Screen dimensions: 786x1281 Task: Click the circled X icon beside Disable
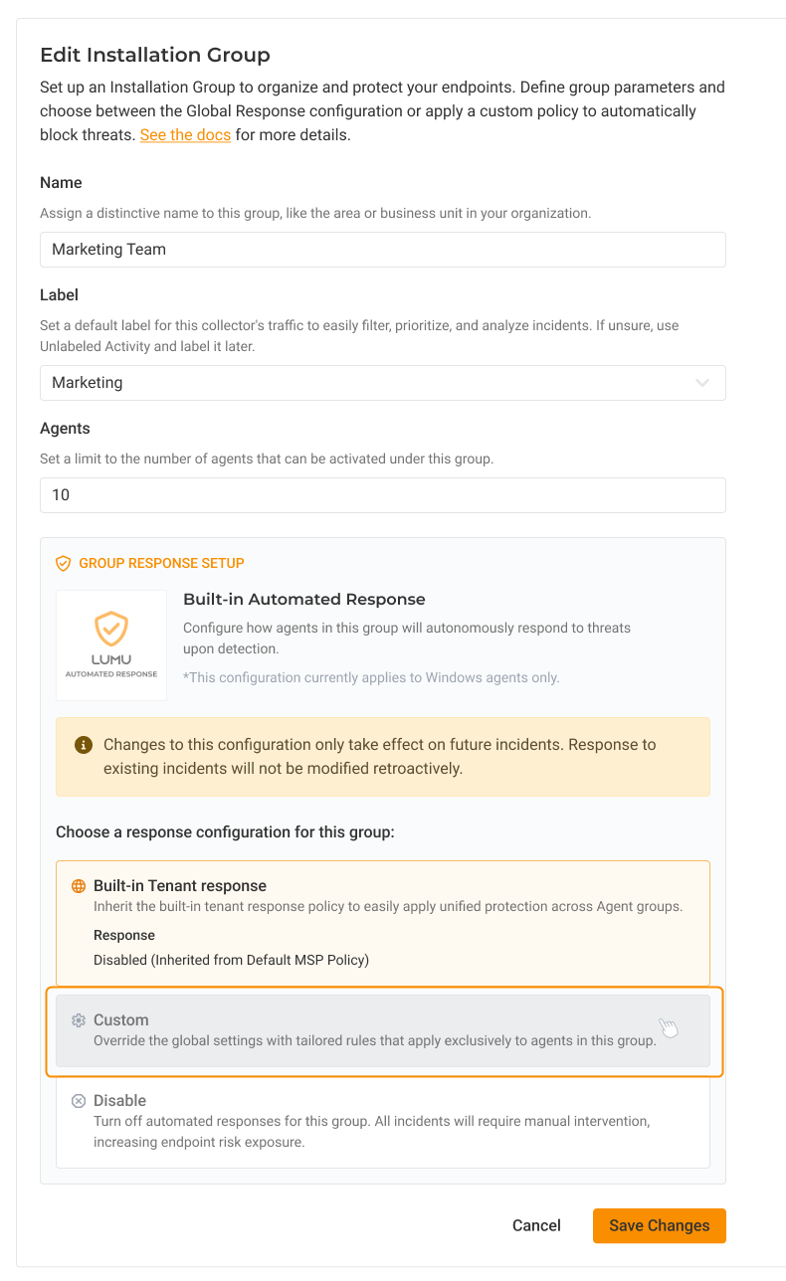[x=79, y=1101]
